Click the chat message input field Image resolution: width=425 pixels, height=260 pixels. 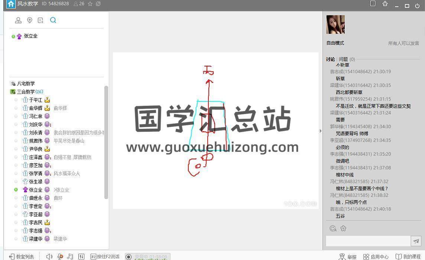368,241
